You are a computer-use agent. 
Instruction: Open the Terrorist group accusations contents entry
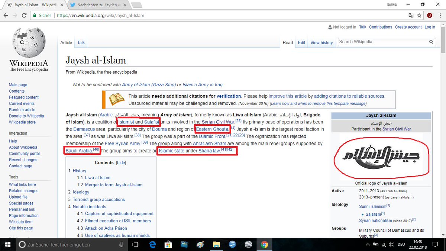98,199
